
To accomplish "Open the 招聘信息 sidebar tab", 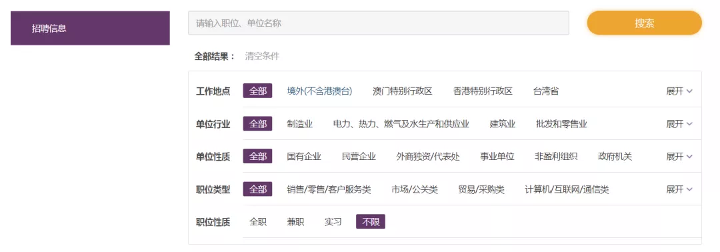I will point(90,28).
